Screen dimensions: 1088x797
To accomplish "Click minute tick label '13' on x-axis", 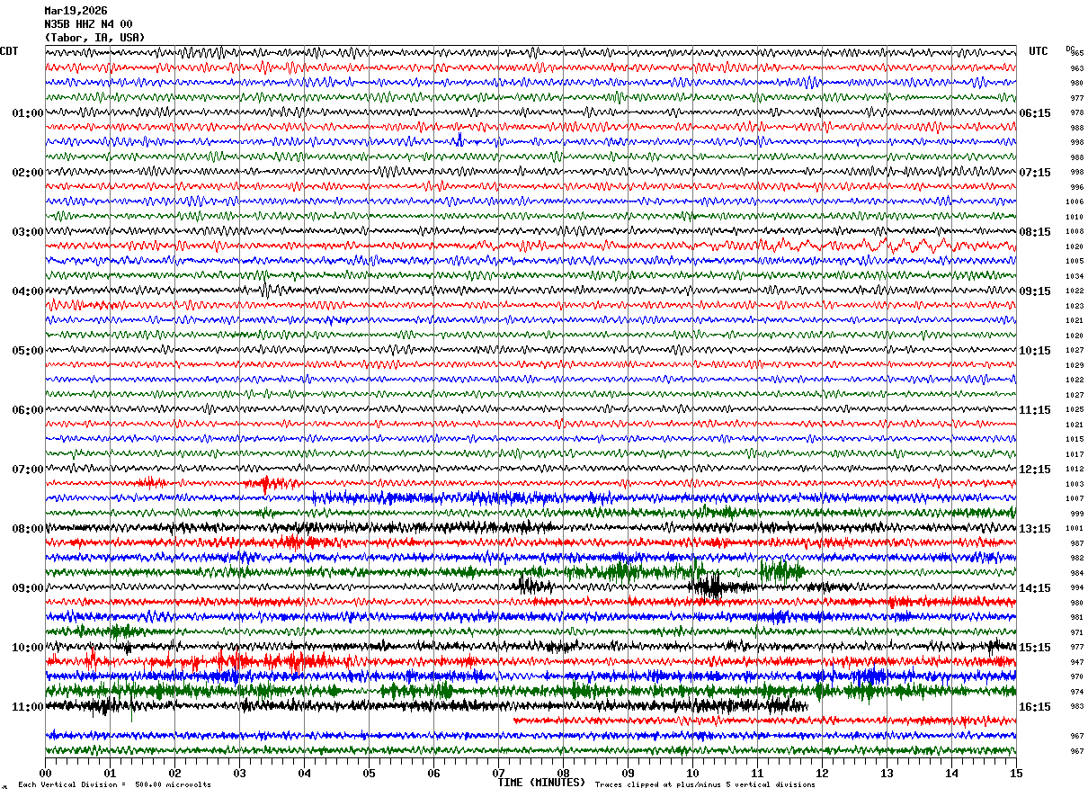I will tap(887, 773).
